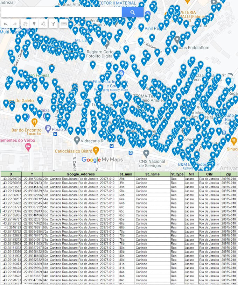Select the Google_Address column header

[x=80, y=174]
